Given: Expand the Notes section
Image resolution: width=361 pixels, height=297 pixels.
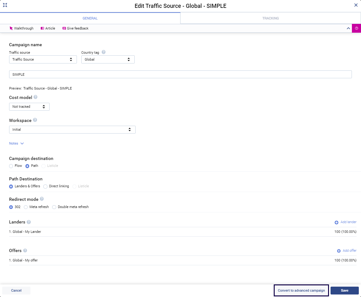Looking at the screenshot, I should [x=16, y=144].
